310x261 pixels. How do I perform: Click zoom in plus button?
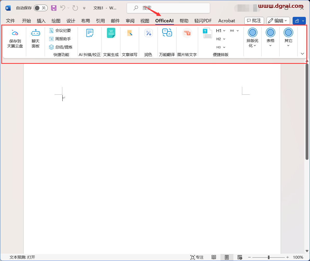tap(287, 257)
